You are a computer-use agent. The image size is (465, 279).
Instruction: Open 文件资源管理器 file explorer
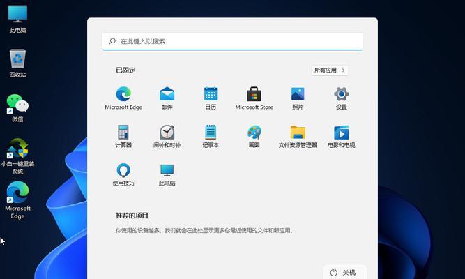tap(298, 136)
